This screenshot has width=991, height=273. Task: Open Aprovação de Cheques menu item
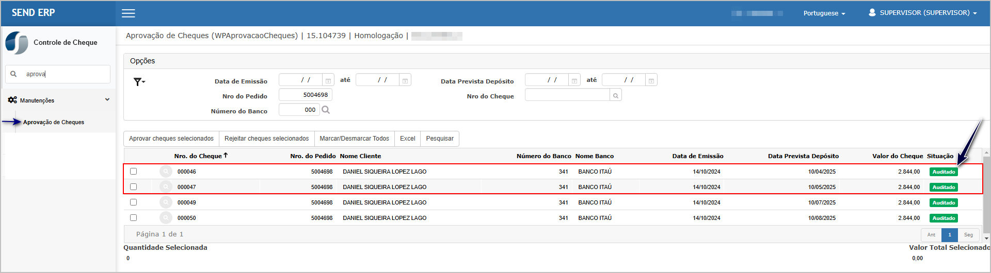(54, 122)
